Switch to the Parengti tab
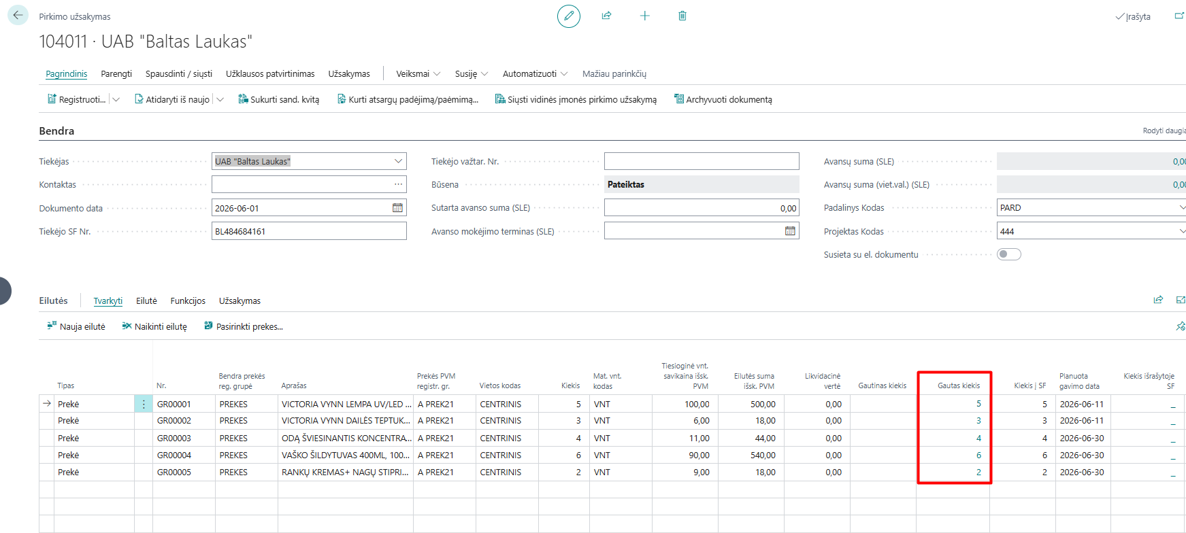This screenshot has height=533, width=1186. (116, 73)
